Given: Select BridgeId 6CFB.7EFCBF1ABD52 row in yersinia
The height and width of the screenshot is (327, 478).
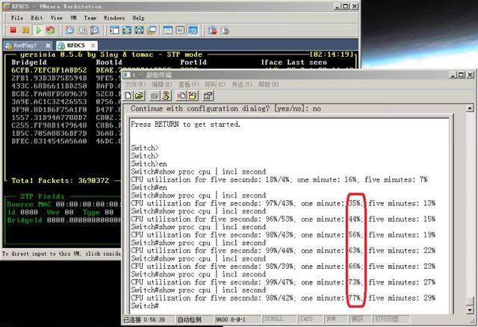Looking at the screenshot, I should [x=49, y=70].
